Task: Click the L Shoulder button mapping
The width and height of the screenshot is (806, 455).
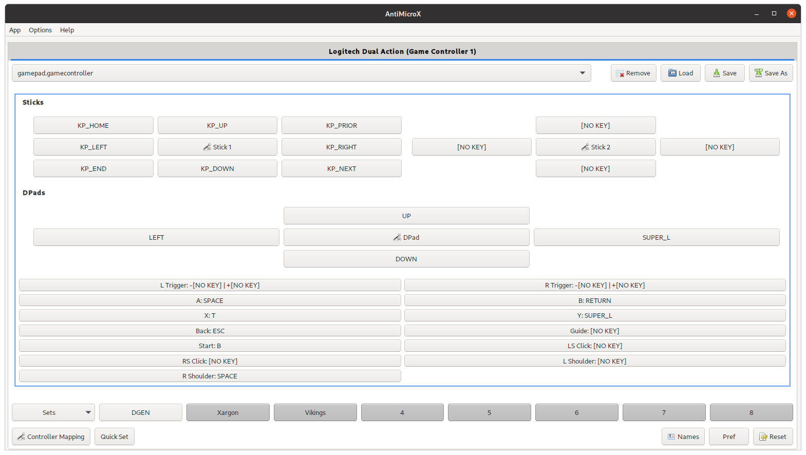Action: pyautogui.click(x=595, y=361)
